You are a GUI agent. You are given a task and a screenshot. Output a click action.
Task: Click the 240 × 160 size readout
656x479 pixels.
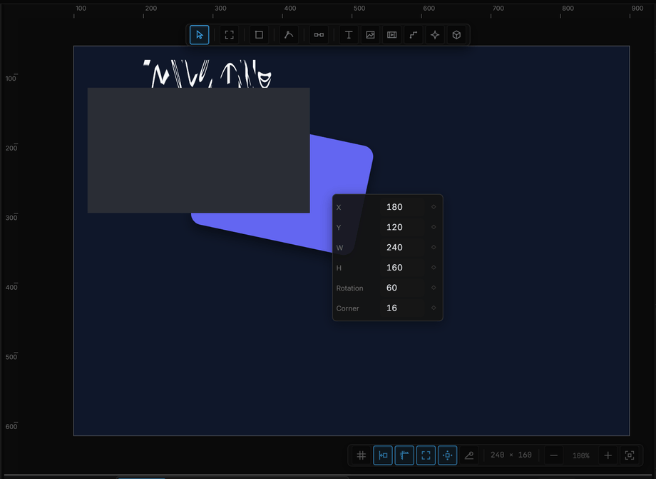(x=511, y=455)
